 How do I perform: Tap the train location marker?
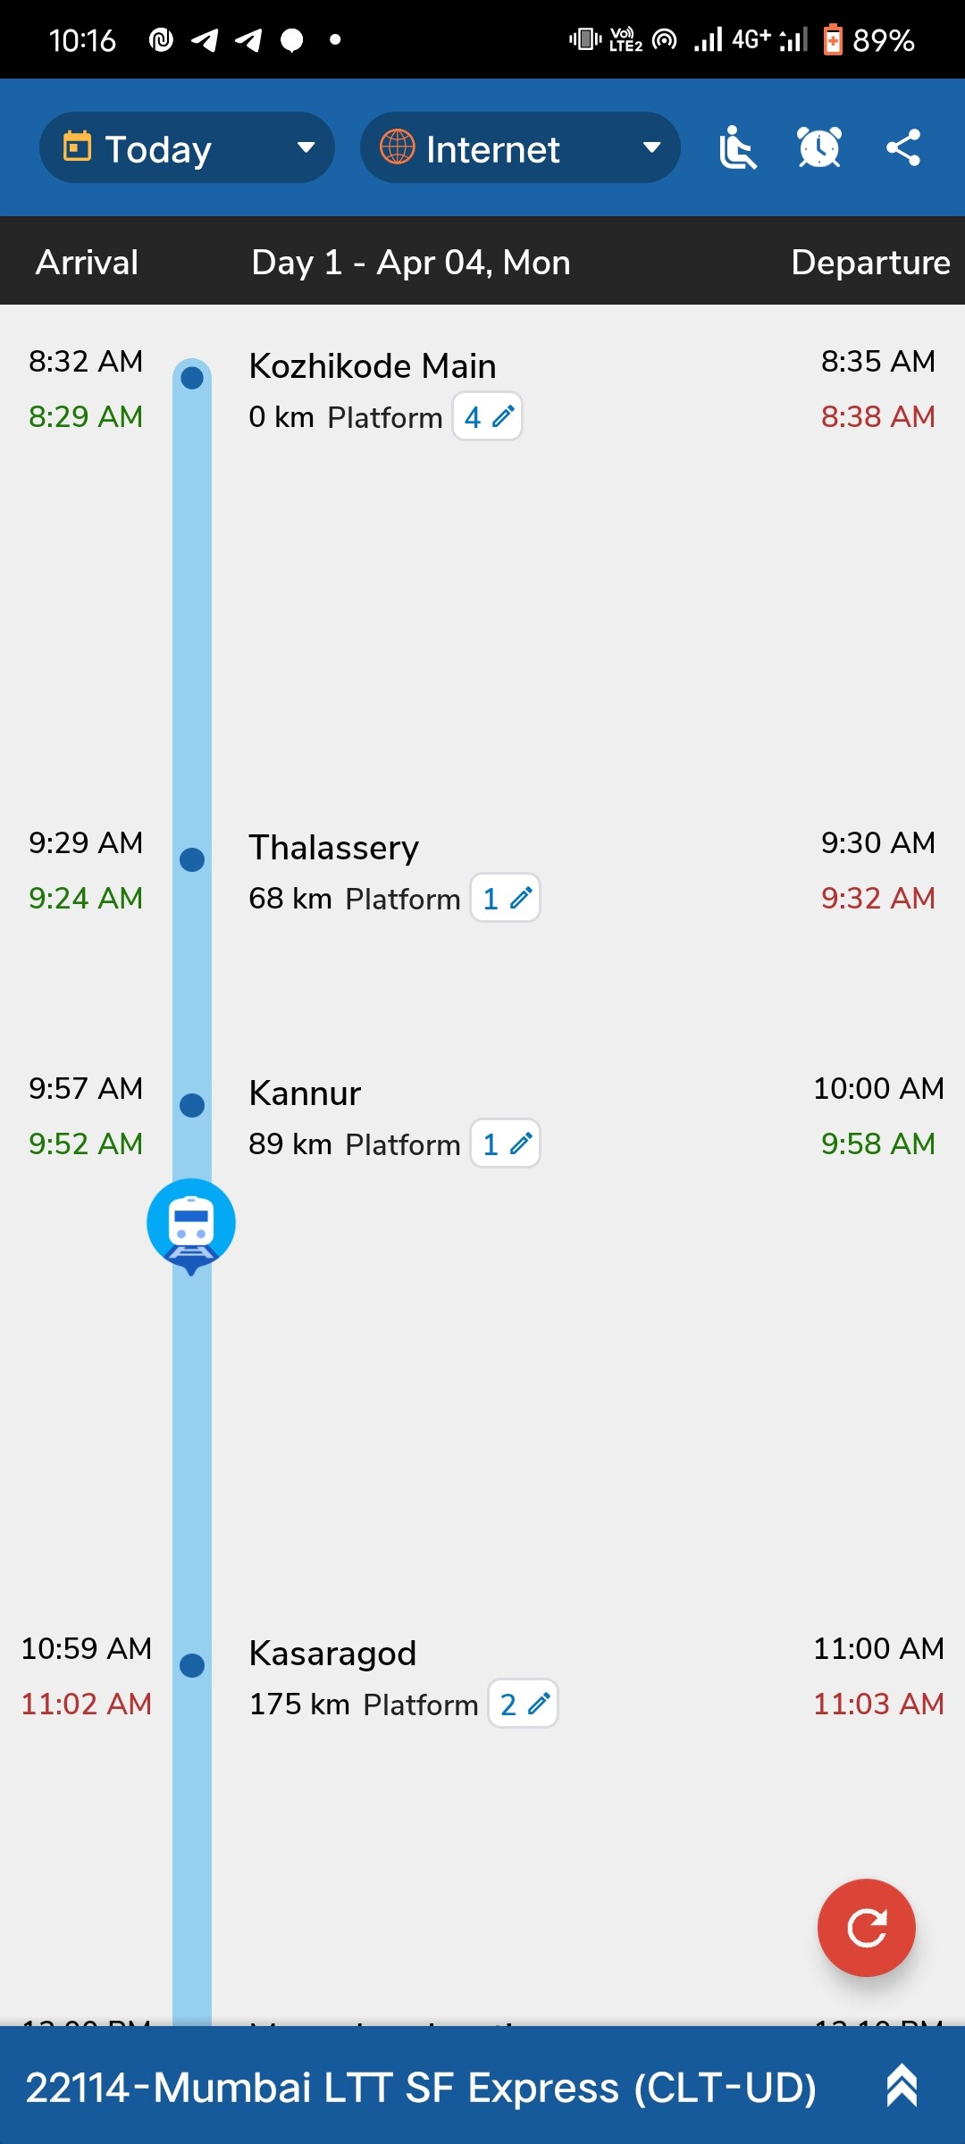(191, 1223)
